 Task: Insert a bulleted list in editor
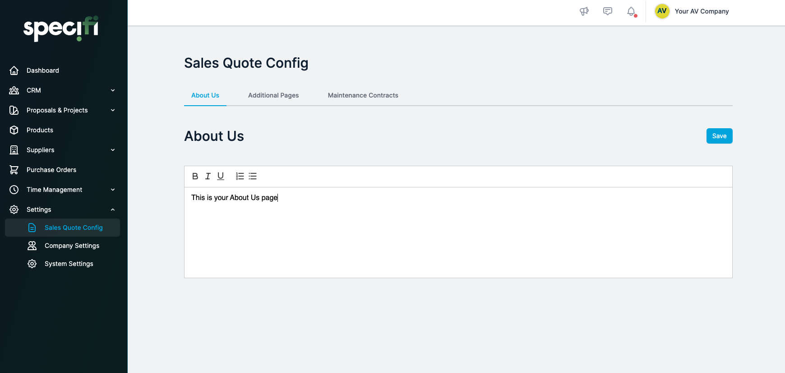click(253, 176)
